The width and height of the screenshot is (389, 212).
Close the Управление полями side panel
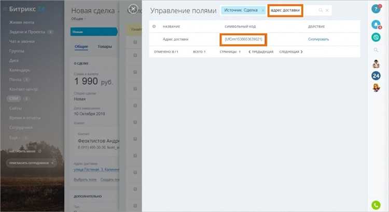click(133, 9)
